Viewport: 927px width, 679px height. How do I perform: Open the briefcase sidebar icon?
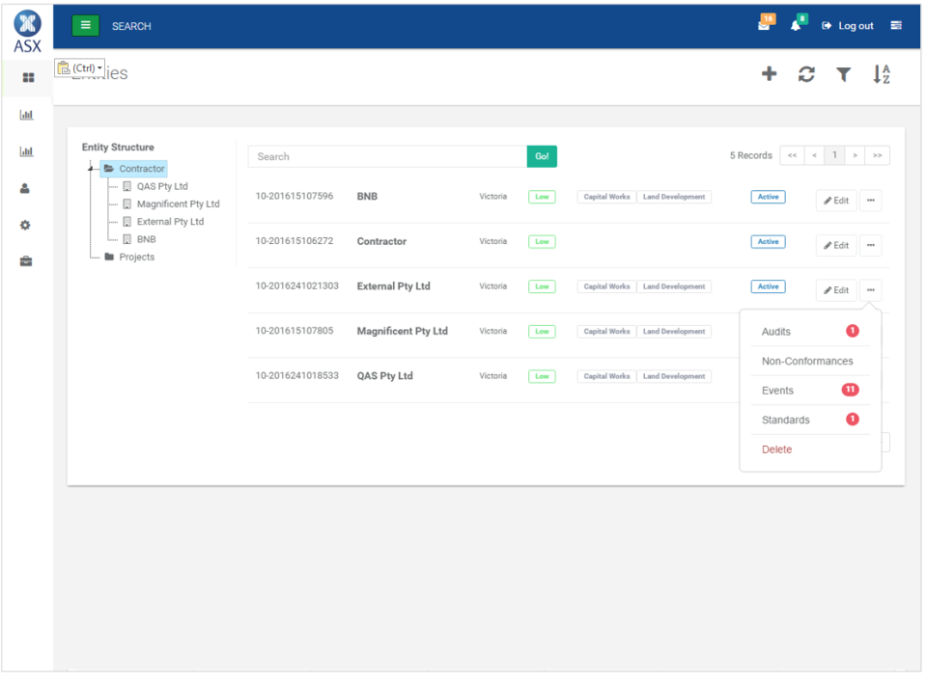pyautogui.click(x=26, y=261)
